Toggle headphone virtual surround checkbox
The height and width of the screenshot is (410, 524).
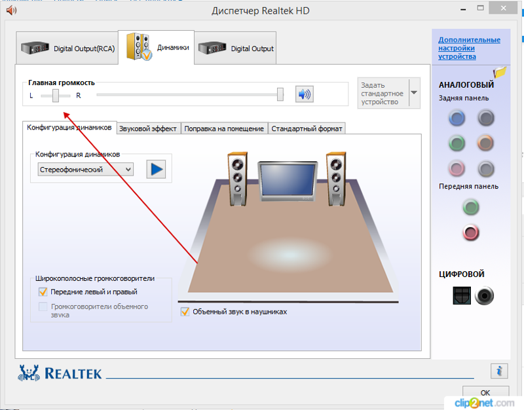[x=185, y=312]
